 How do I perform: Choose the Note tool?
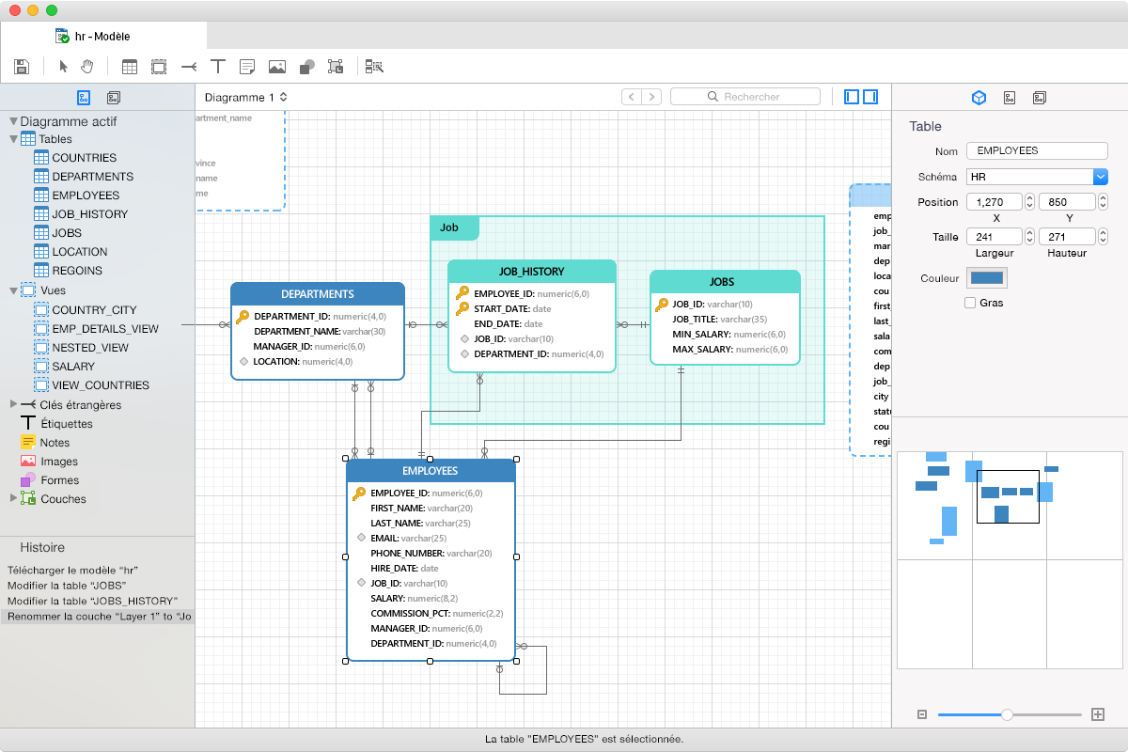click(246, 66)
